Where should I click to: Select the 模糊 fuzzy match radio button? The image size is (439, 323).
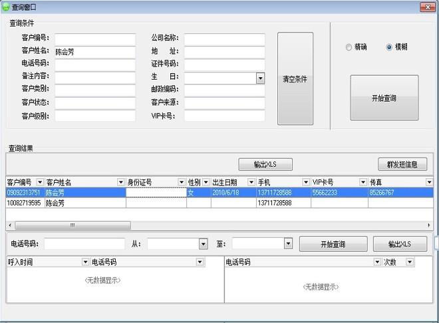[x=389, y=47]
